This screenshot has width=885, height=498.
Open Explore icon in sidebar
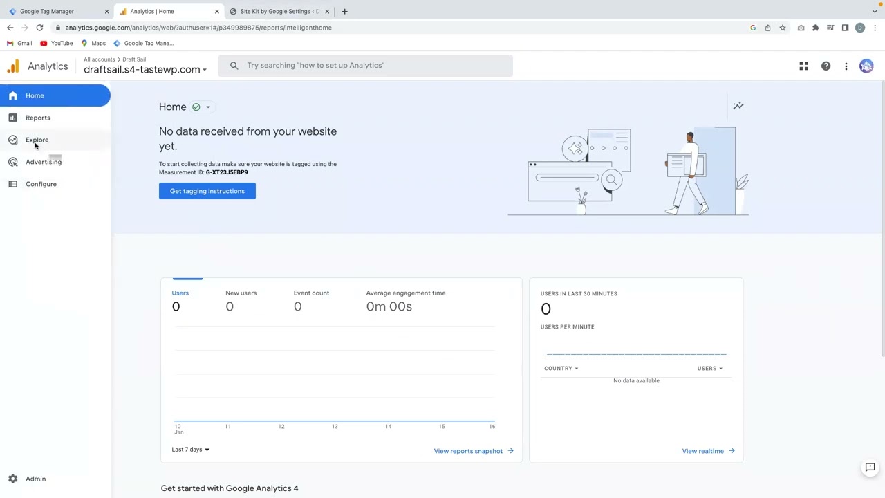click(12, 140)
